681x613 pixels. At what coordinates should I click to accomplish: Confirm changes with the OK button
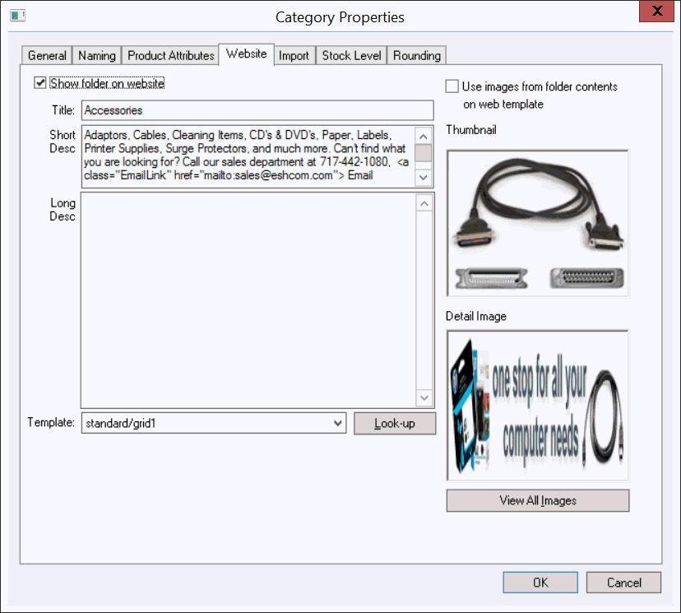540,582
